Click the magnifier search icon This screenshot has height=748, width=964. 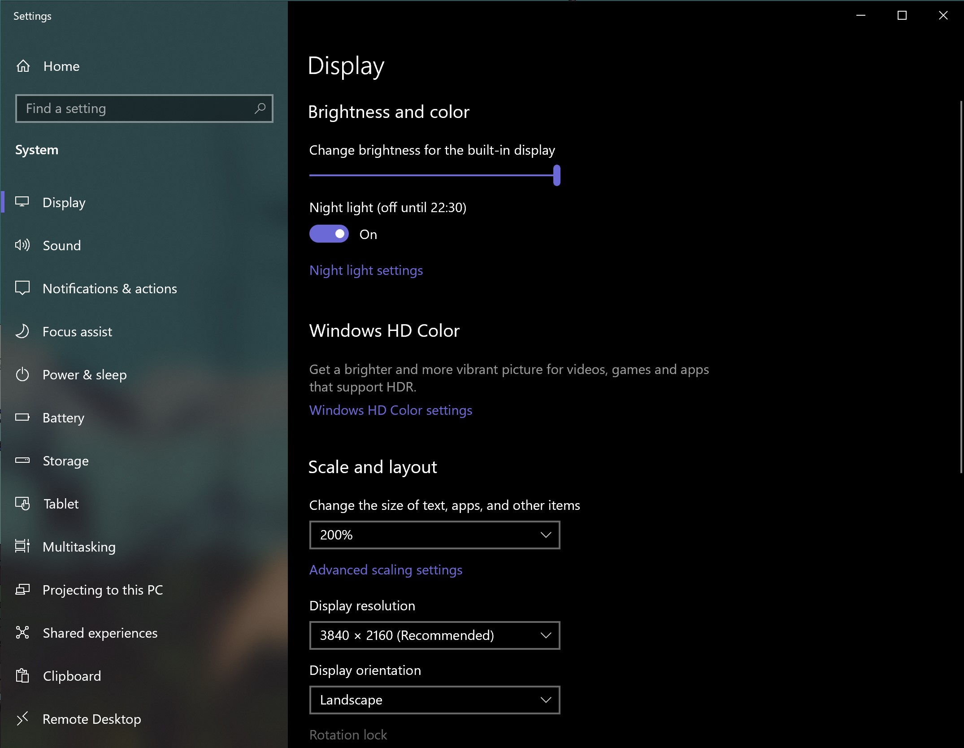coord(260,108)
